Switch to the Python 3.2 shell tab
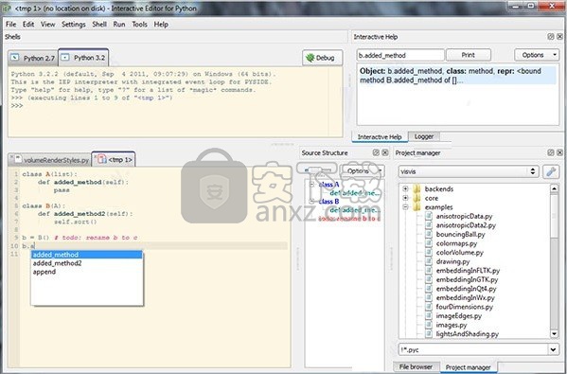This screenshot has width=567, height=374. point(83,58)
